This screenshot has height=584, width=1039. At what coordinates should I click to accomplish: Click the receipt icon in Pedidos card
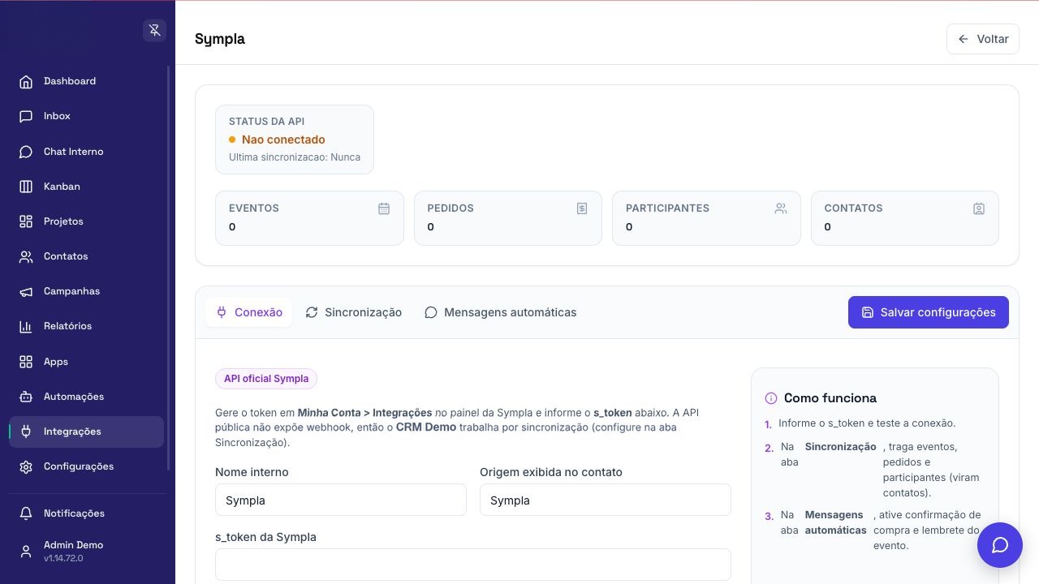point(582,208)
